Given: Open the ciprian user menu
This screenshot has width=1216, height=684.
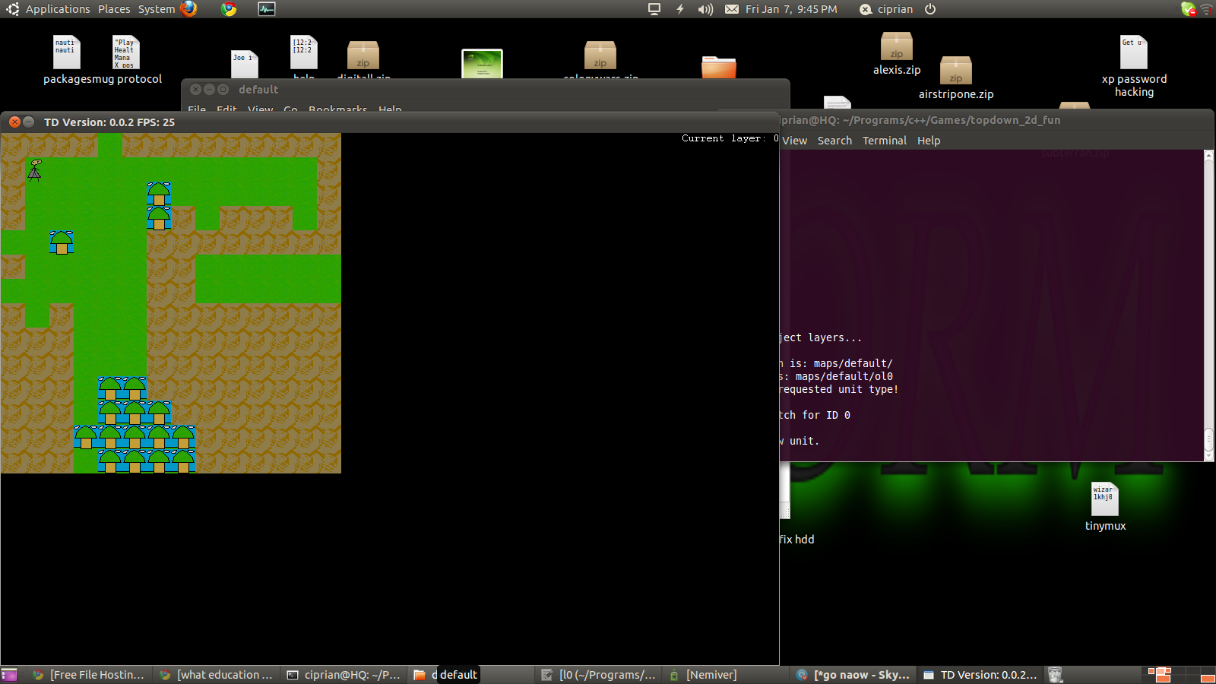Looking at the screenshot, I should pyautogui.click(x=886, y=9).
